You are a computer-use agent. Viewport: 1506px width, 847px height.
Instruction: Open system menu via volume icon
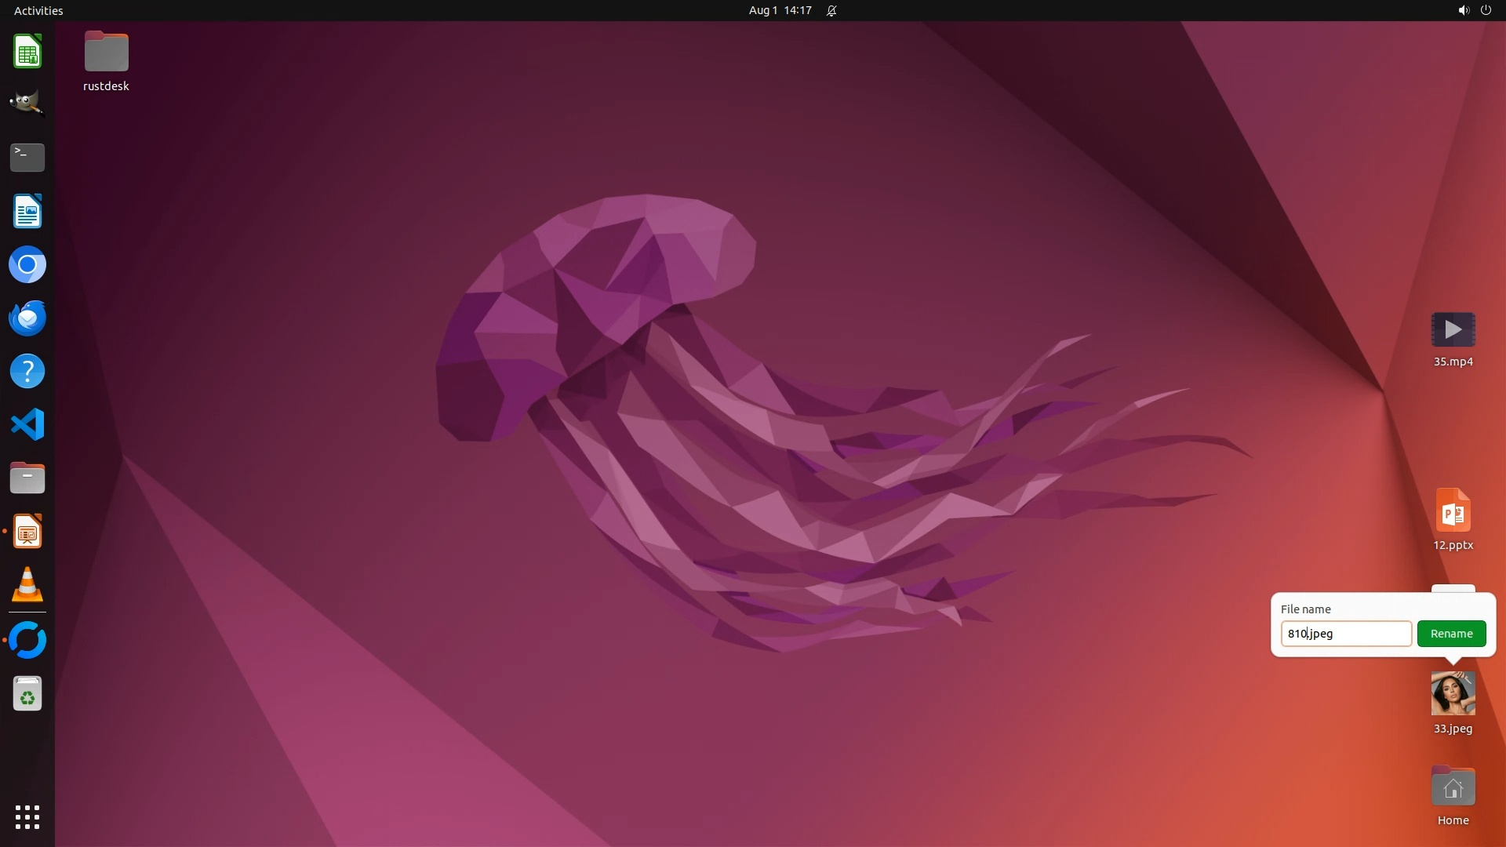(1463, 10)
